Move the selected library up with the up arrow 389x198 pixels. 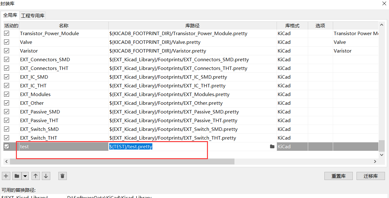[36, 176]
